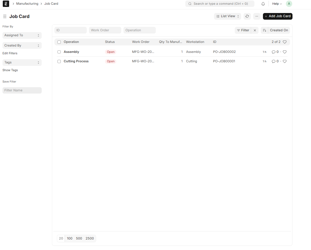Image resolution: width=311 pixels, height=250 pixels.
Task: Focus the top search command bar
Action: [220, 4]
